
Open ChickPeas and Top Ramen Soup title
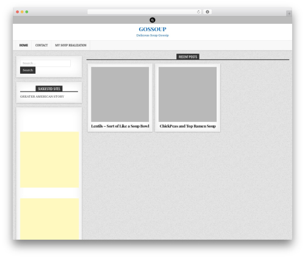click(x=188, y=126)
